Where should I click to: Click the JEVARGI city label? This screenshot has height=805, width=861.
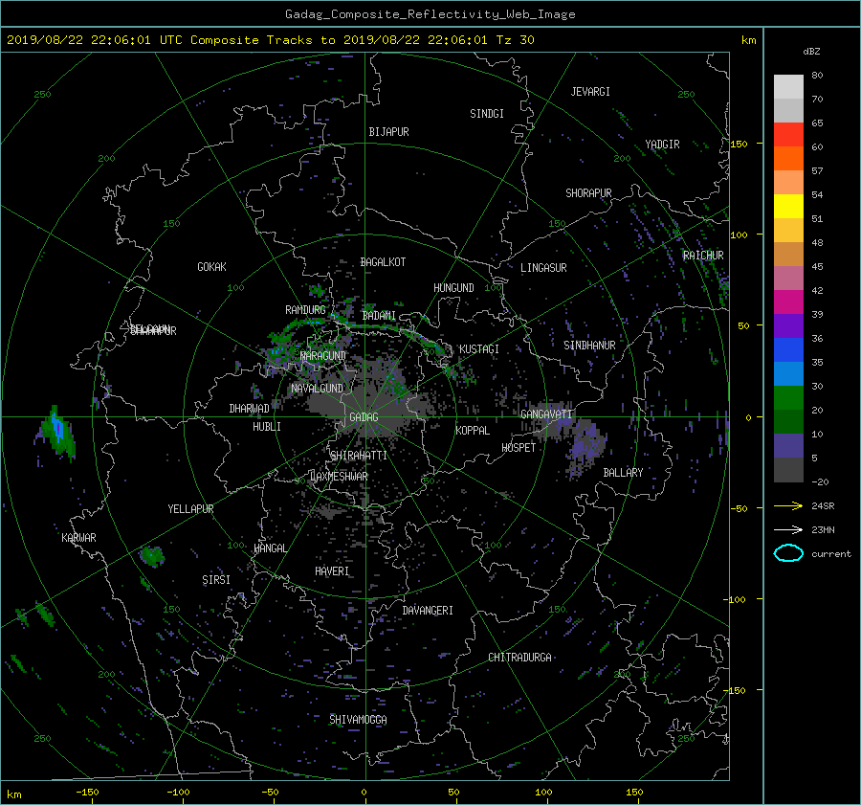[x=590, y=92]
